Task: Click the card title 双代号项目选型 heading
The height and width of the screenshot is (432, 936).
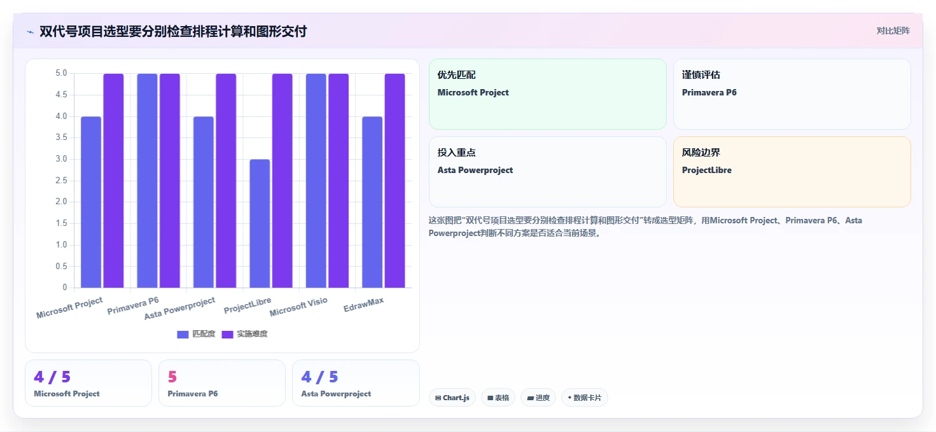Action: tap(173, 31)
